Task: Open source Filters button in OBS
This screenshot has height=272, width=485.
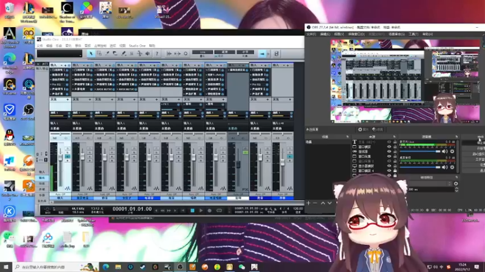Action: tap(378, 129)
